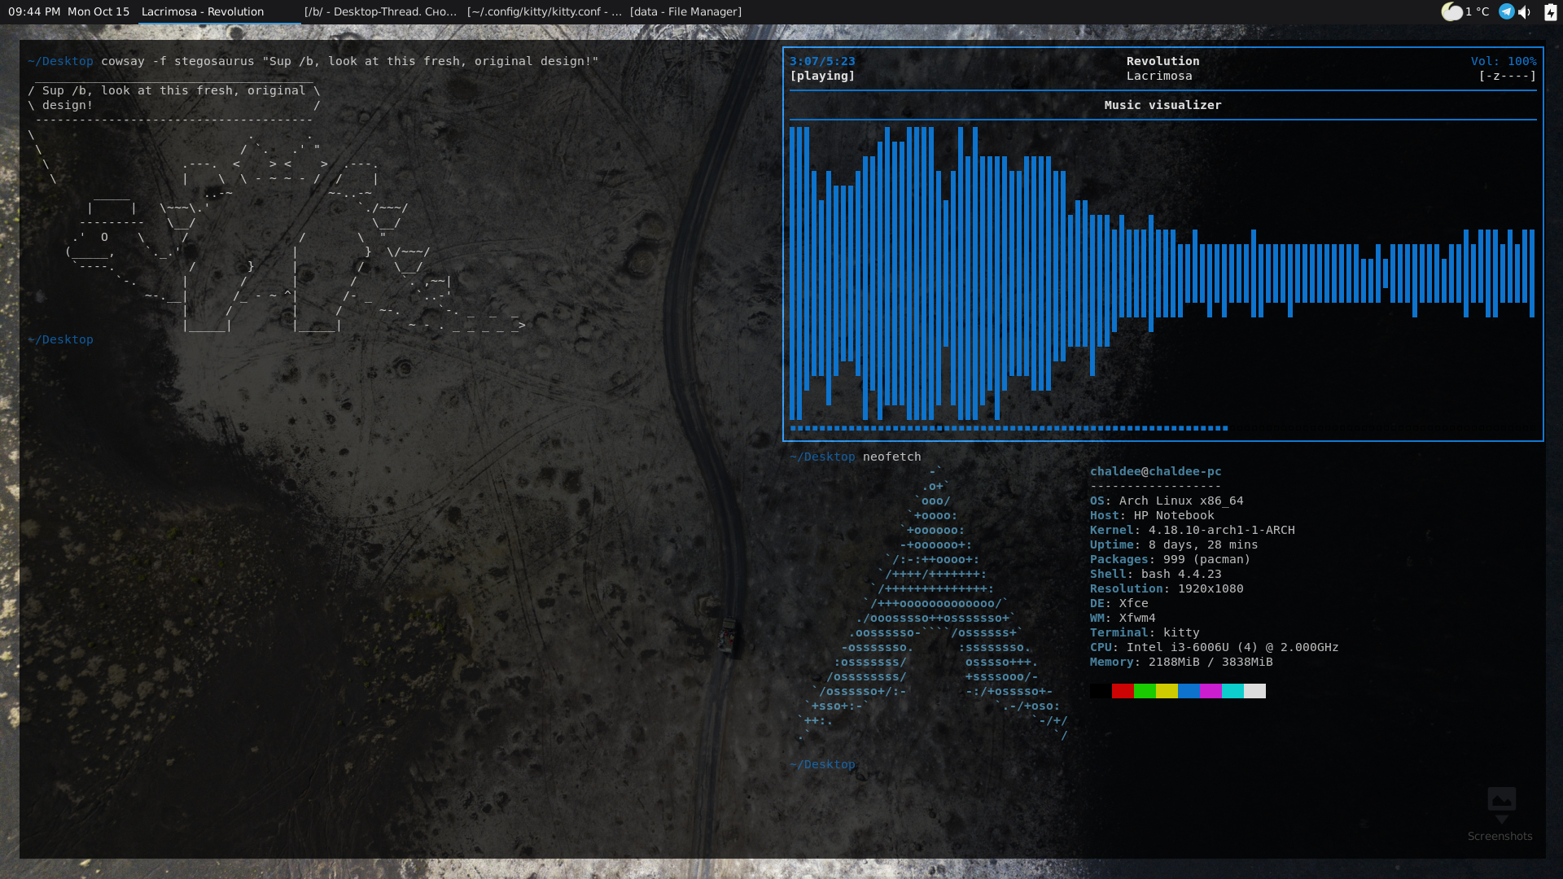This screenshot has width=1563, height=879.
Task: Click the [-z----] playback mode flags
Action: [1508, 76]
